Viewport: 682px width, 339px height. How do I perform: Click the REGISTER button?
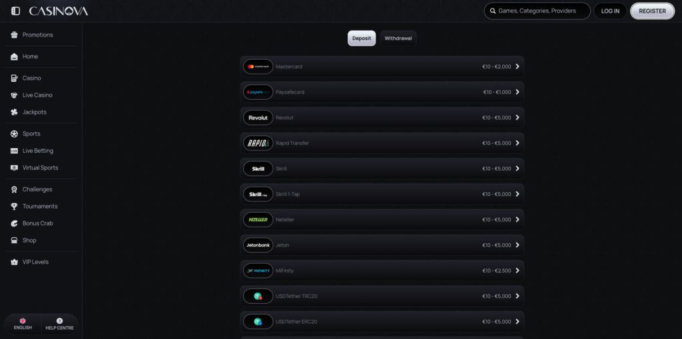[x=653, y=11]
